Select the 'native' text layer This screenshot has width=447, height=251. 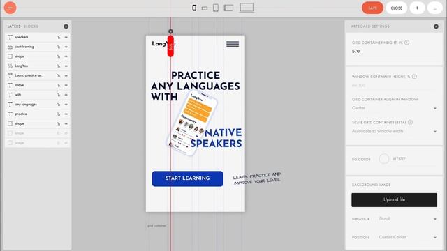pos(38,85)
